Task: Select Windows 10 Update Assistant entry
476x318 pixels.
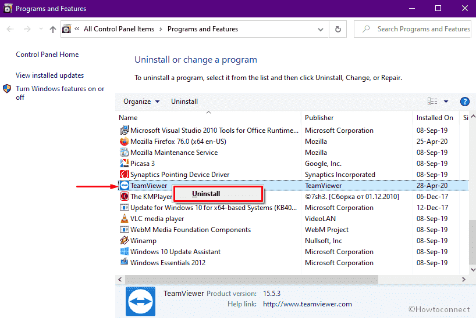Action: (x=293, y=252)
